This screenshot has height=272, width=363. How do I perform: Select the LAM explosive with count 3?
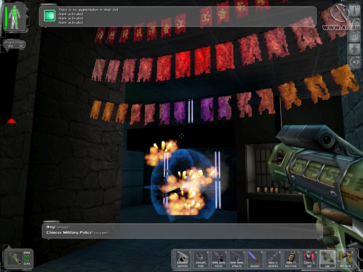pos(309,259)
